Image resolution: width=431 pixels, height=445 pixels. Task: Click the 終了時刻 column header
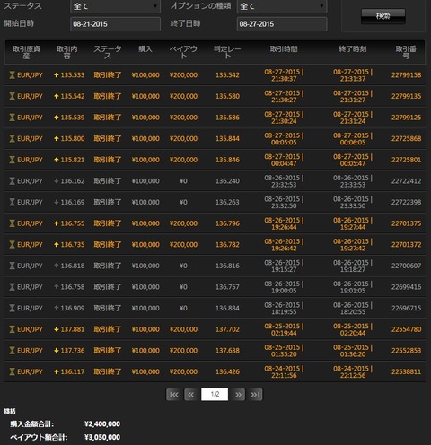click(353, 49)
